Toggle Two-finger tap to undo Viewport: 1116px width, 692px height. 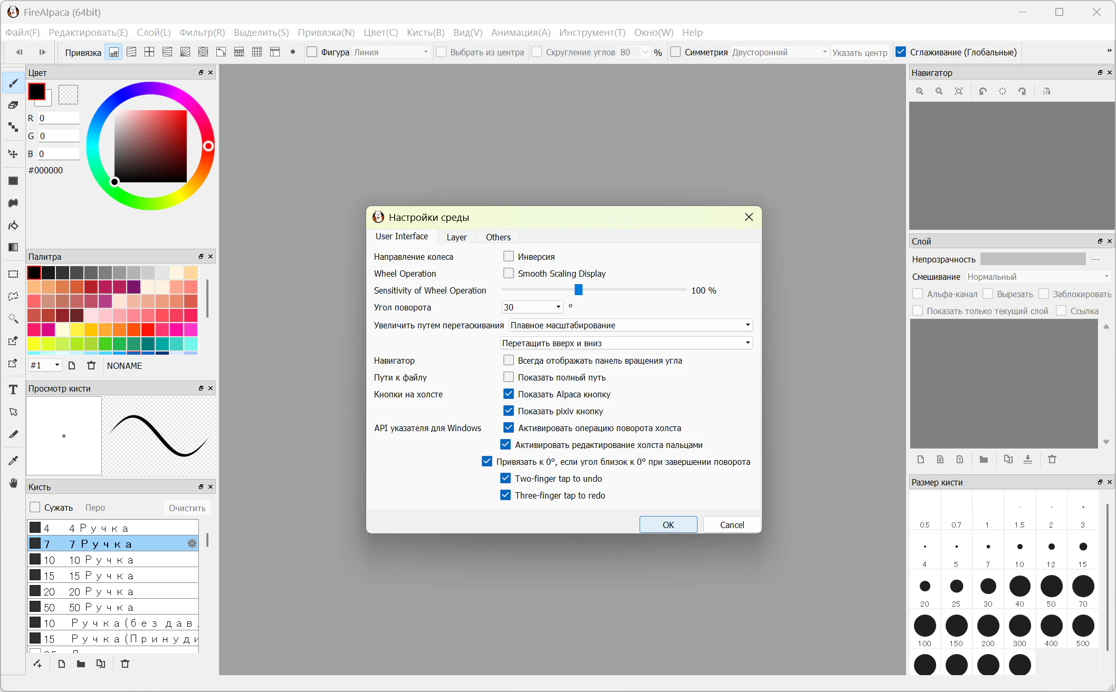[505, 478]
